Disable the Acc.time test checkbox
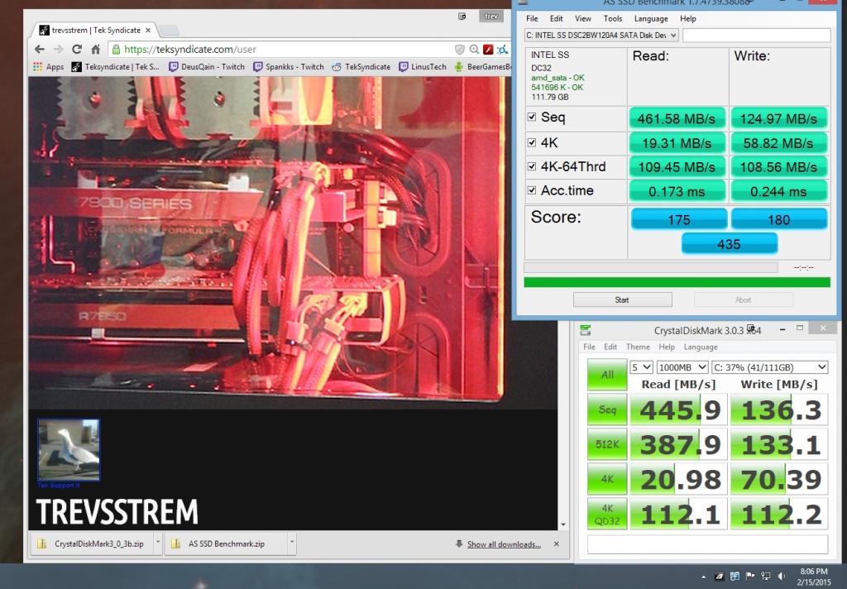 pos(532,191)
